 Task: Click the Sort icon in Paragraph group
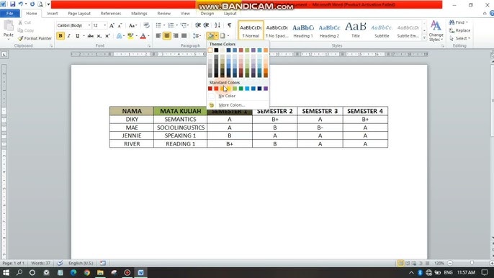217,25
